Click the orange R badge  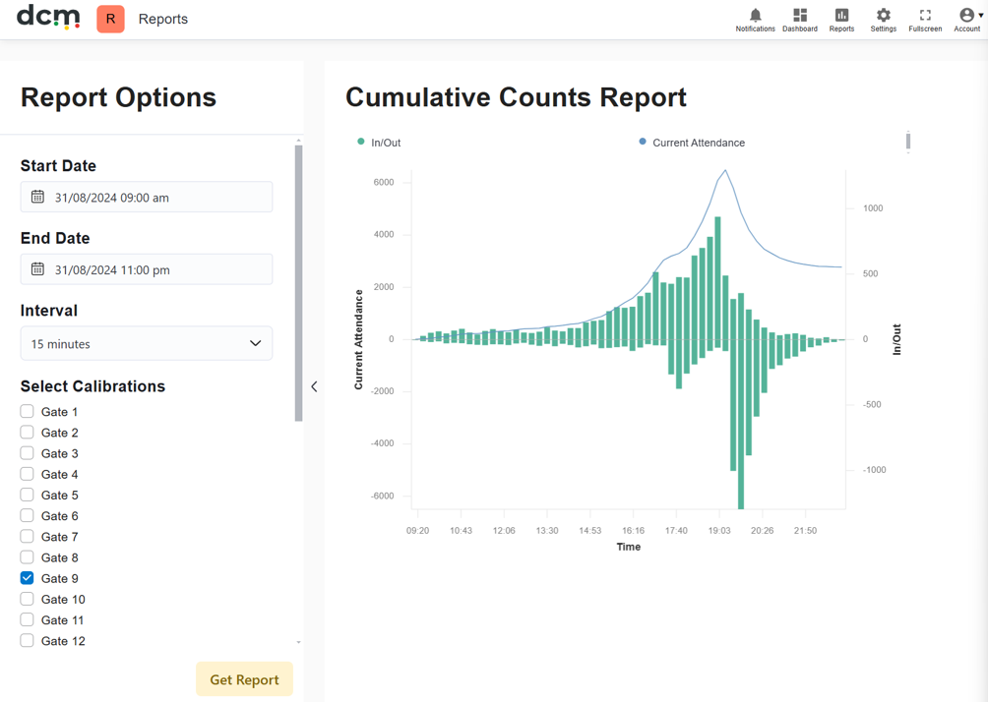pos(110,19)
